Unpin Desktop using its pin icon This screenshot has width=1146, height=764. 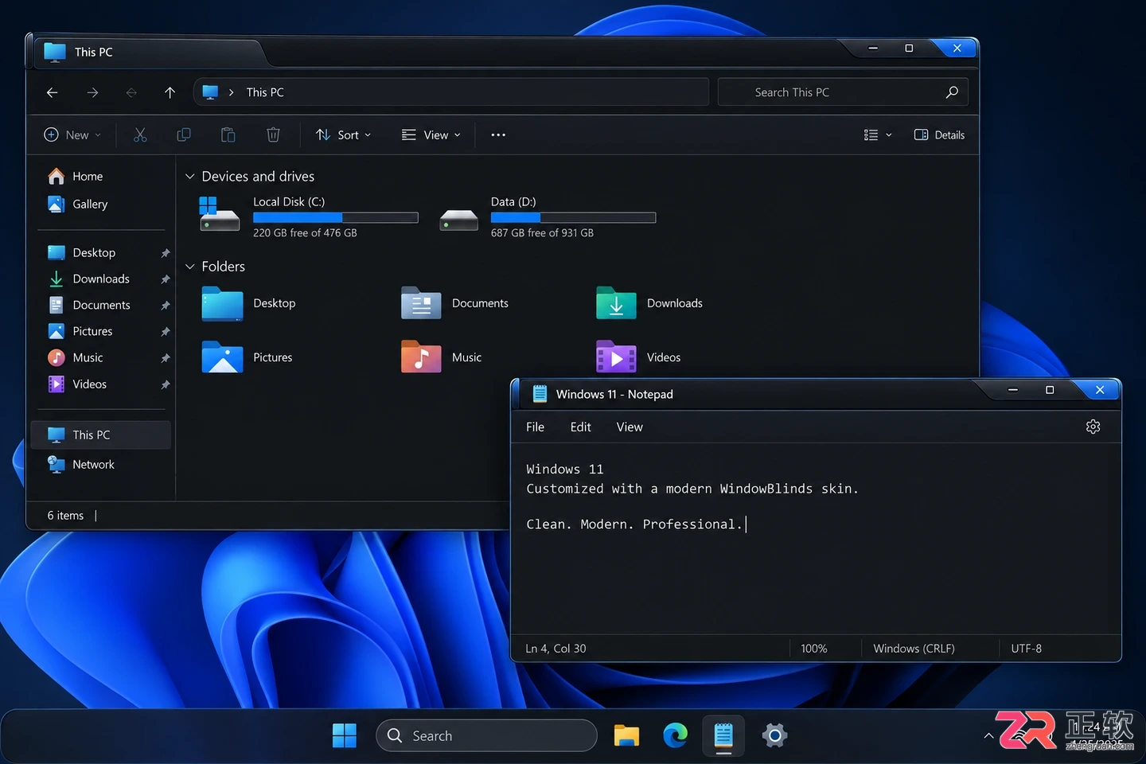(x=166, y=253)
